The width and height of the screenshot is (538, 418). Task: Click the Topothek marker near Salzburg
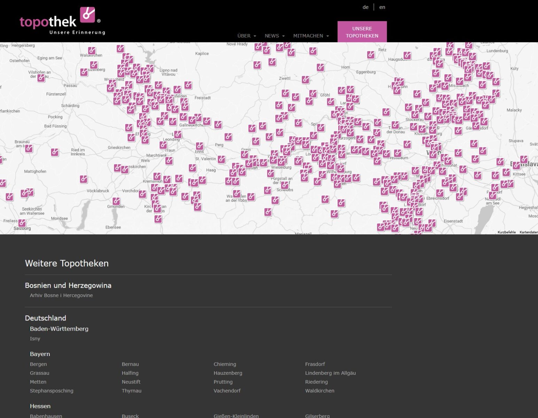click(x=22, y=223)
